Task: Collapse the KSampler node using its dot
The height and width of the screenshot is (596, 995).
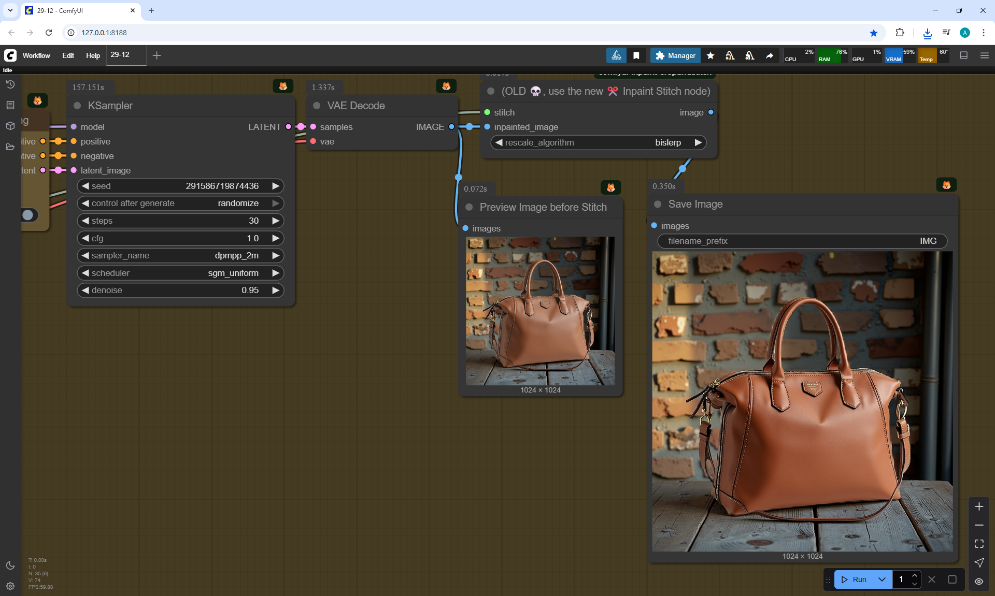Action: pyautogui.click(x=77, y=106)
